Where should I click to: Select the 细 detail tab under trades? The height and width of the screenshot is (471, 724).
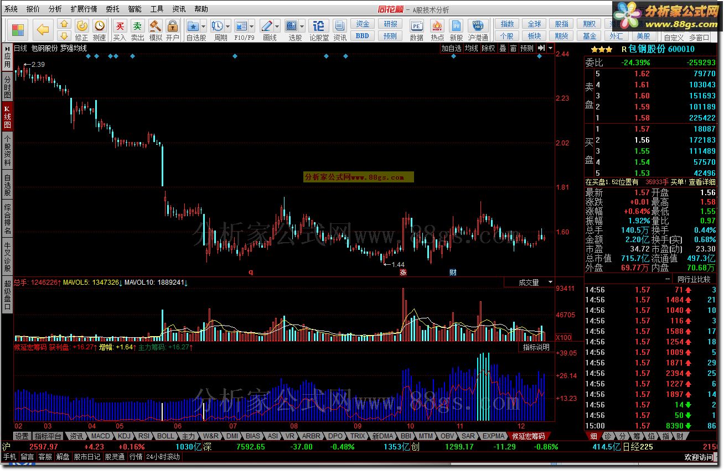coord(593,436)
